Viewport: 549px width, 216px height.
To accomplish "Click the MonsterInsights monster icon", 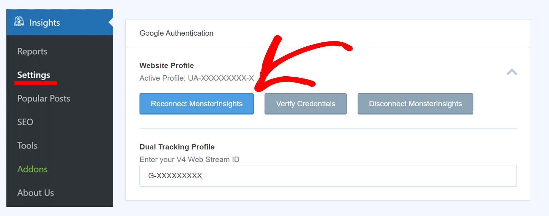I will coord(19,22).
